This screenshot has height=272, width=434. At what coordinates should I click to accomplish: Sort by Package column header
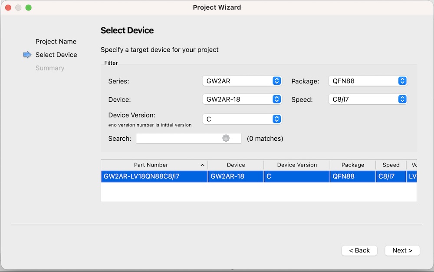[352, 165]
